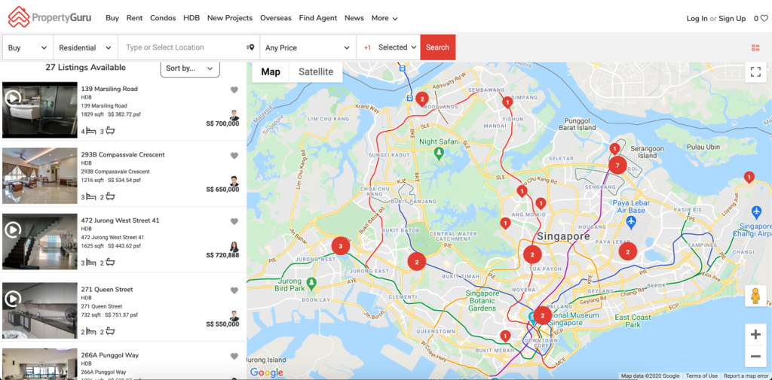Click the Changi Airport plane icon
This screenshot has height=380, width=772.
tap(757, 212)
